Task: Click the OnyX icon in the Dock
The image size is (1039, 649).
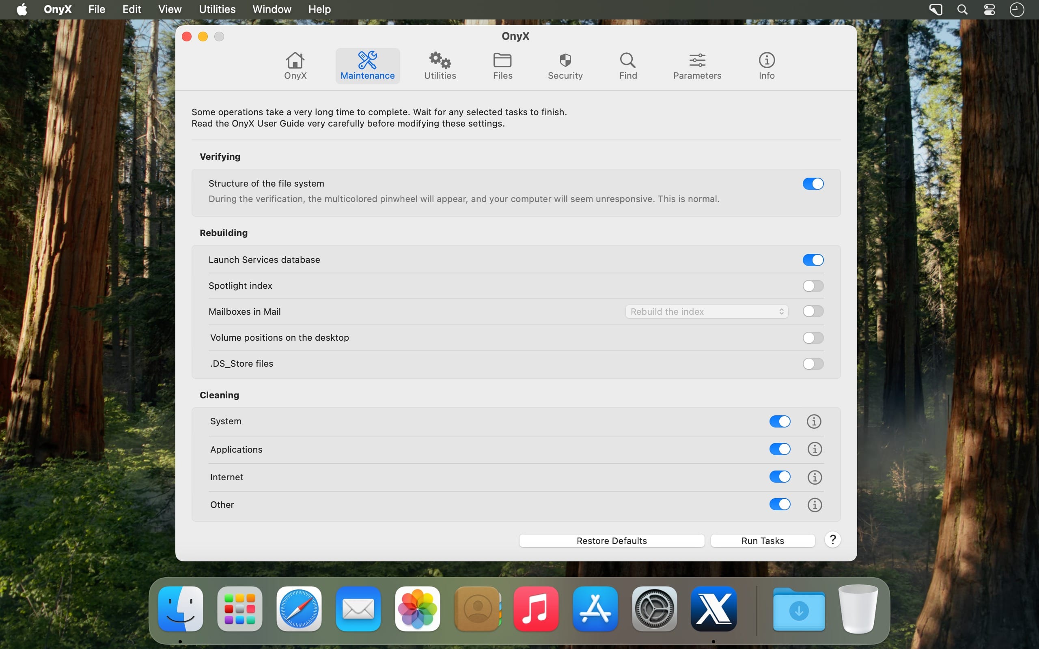Action: tap(714, 609)
